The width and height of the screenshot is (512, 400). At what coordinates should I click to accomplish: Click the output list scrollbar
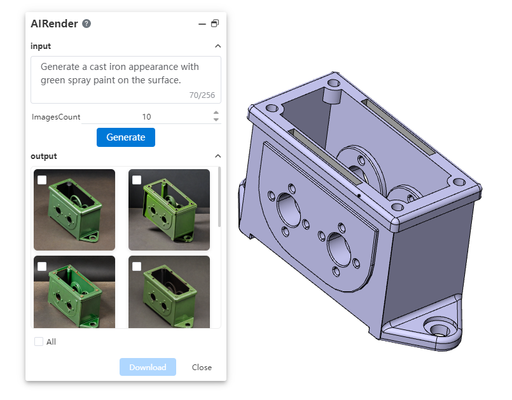tap(219, 197)
